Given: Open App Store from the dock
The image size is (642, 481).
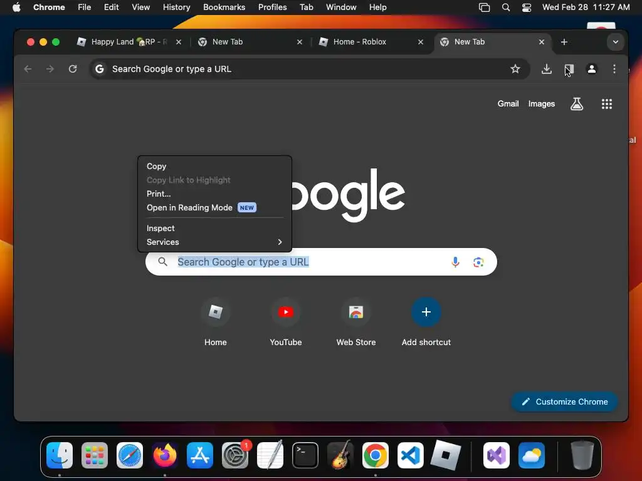Looking at the screenshot, I should pyautogui.click(x=200, y=455).
